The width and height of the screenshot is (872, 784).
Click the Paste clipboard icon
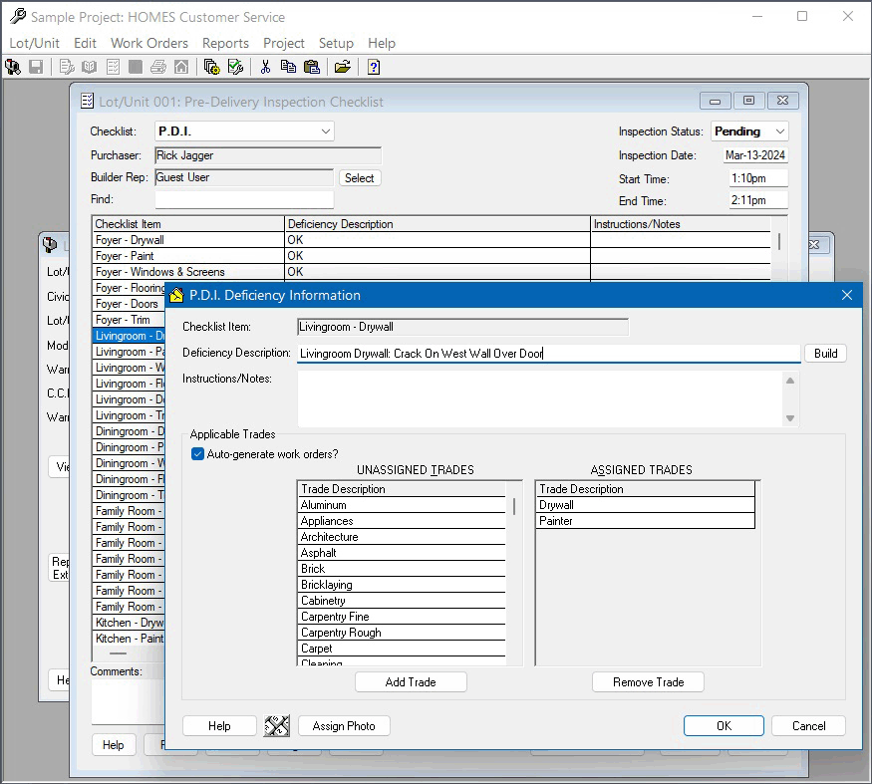312,67
